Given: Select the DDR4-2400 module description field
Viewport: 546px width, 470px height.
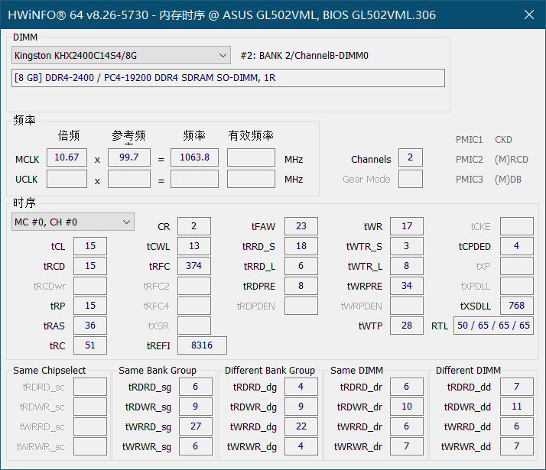Looking at the screenshot, I should (x=228, y=78).
